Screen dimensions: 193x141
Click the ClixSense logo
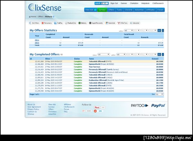(45, 7)
